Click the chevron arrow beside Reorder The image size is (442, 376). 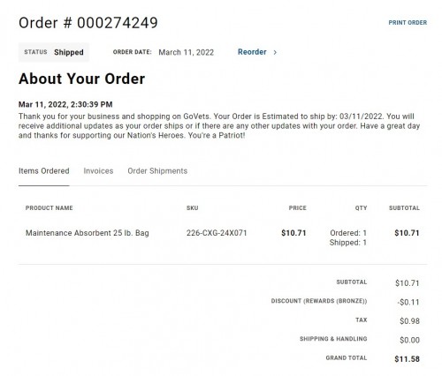(x=275, y=52)
